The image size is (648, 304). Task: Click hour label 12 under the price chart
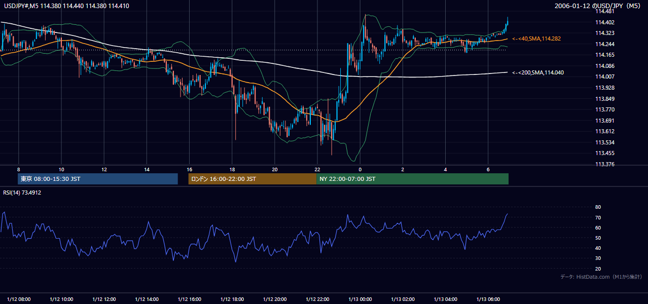(104, 169)
